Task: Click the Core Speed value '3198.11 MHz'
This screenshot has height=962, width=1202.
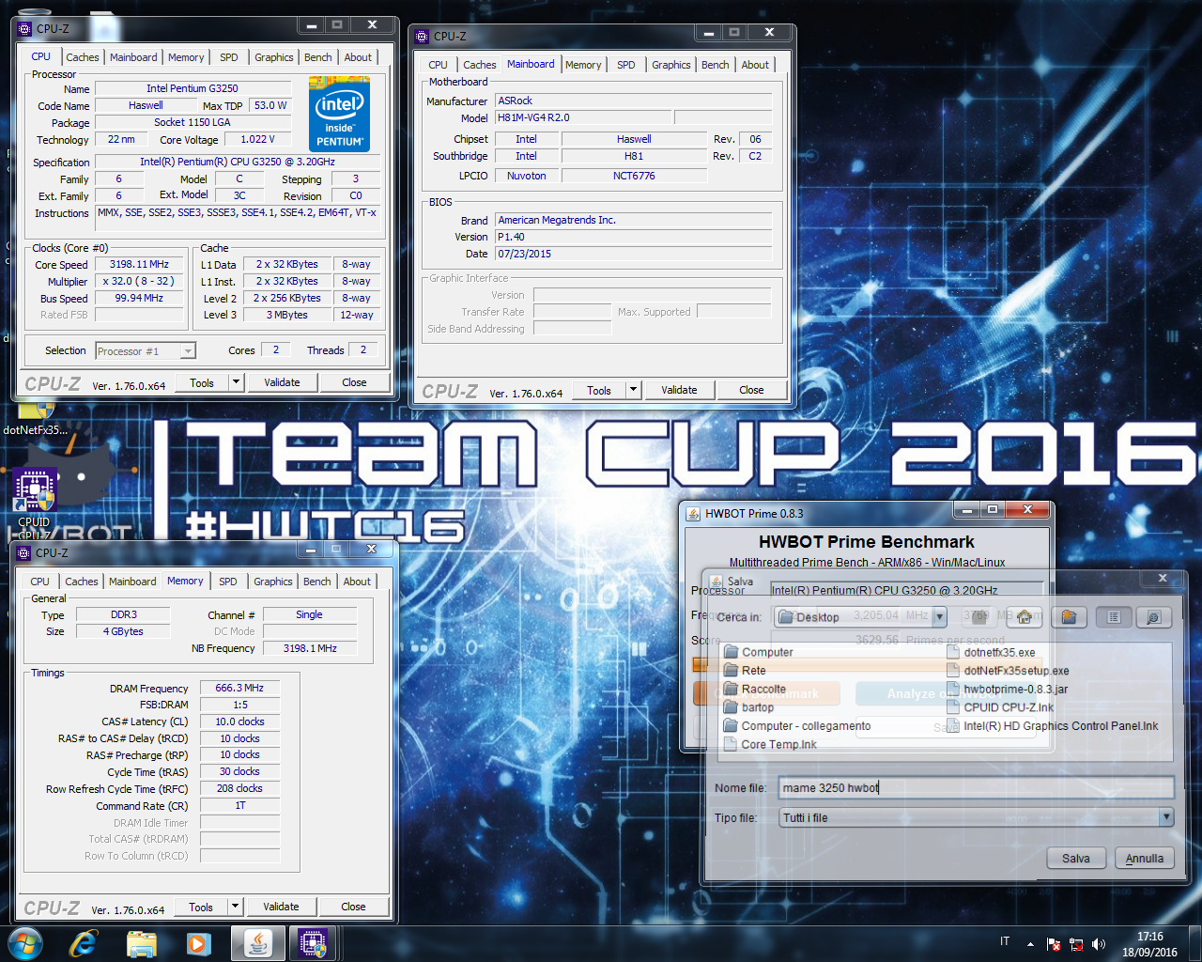Action: [139, 265]
